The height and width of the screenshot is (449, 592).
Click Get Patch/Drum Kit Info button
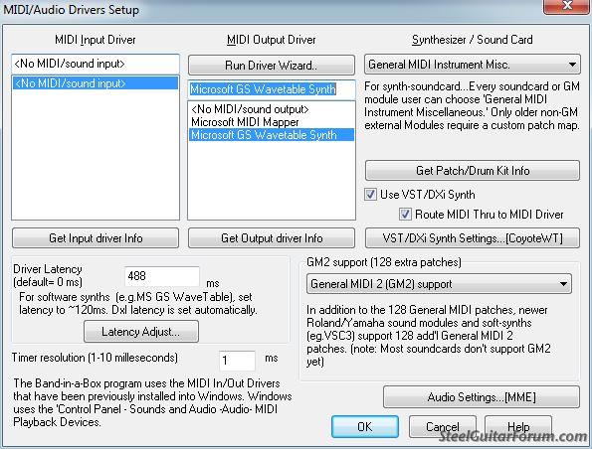[473, 171]
